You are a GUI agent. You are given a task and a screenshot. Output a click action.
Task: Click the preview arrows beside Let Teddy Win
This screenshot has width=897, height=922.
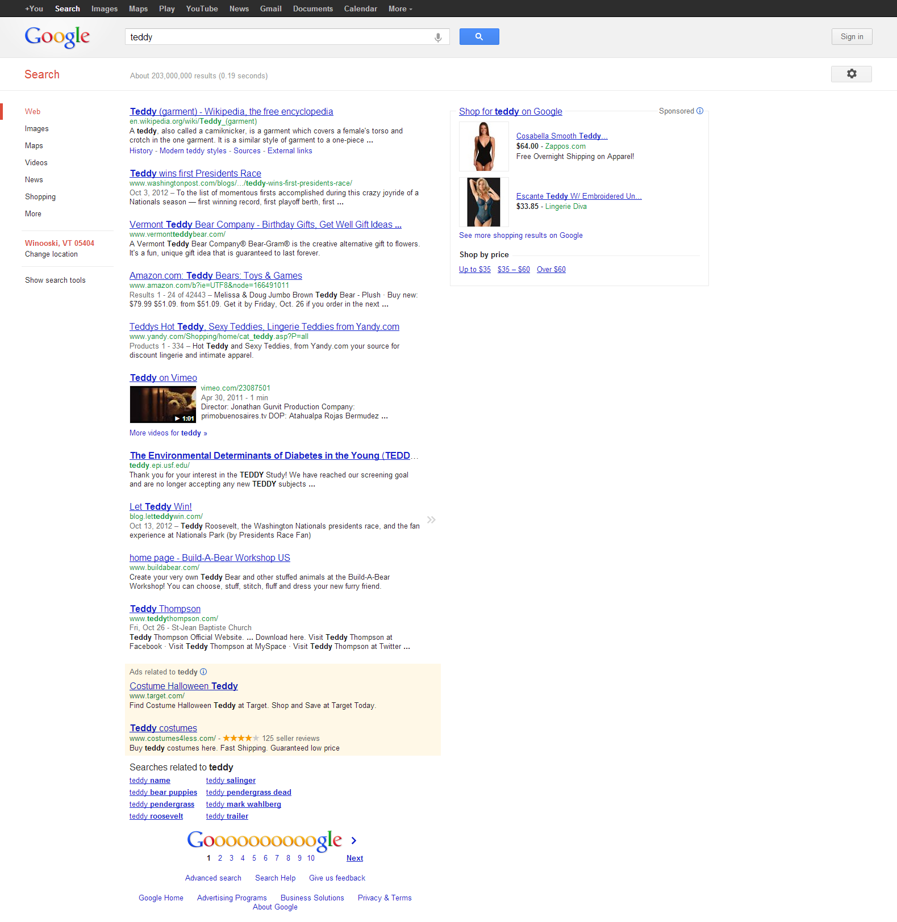point(431,519)
